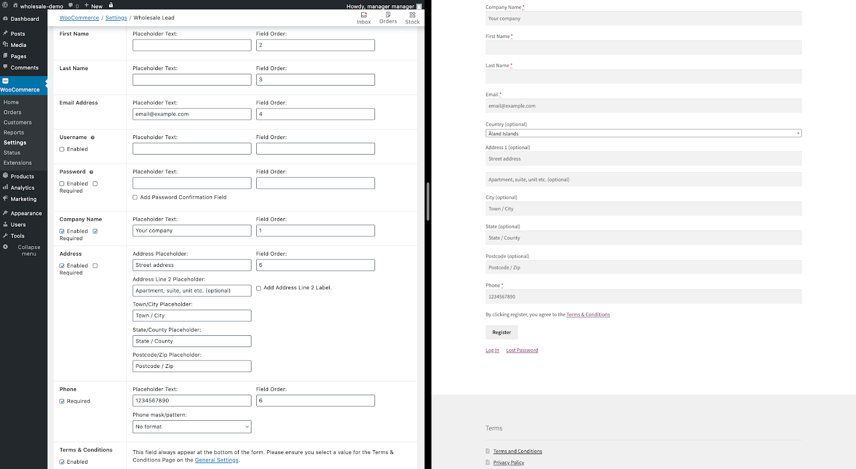Open Appearance via the brush icon

coord(5,213)
